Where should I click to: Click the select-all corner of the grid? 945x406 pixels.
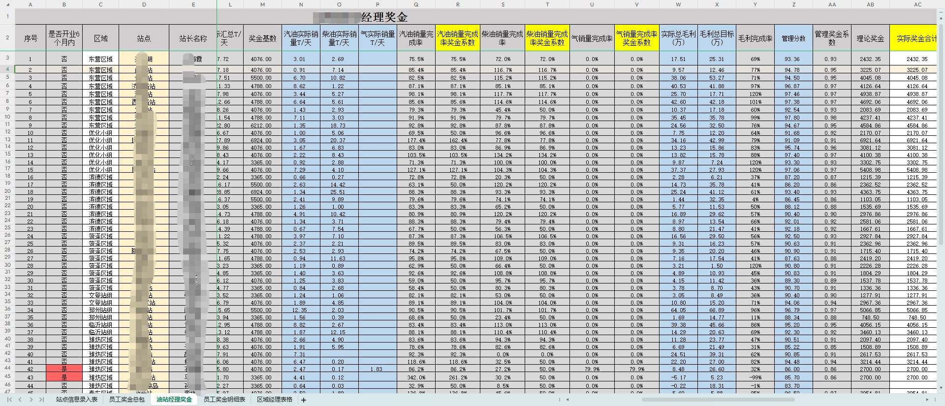point(7,4)
